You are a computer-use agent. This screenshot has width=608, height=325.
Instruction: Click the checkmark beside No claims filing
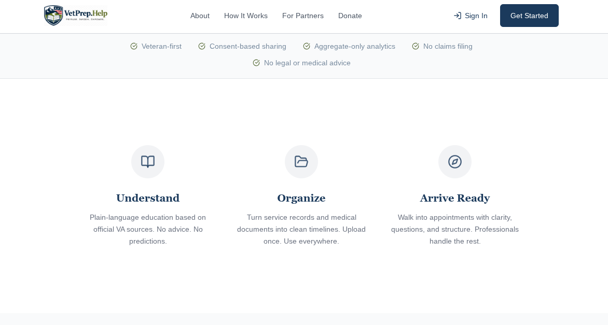(416, 46)
